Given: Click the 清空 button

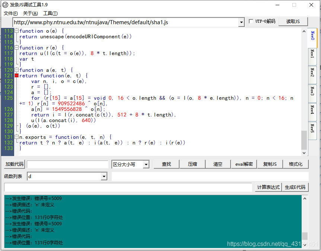Looking at the screenshot, I should [x=218, y=164].
